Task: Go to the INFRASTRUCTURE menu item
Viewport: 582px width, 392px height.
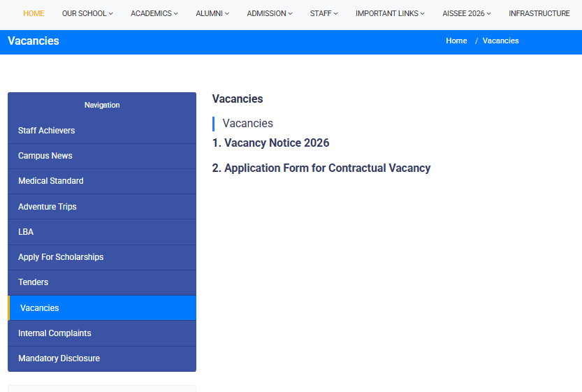Action: click(x=539, y=13)
